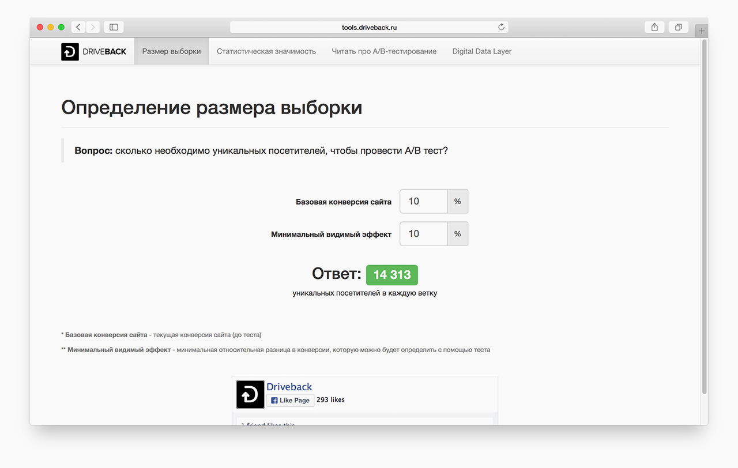Image resolution: width=738 pixels, height=468 pixels.
Task: Click the Определение размера выборки heading
Action: tap(212, 108)
